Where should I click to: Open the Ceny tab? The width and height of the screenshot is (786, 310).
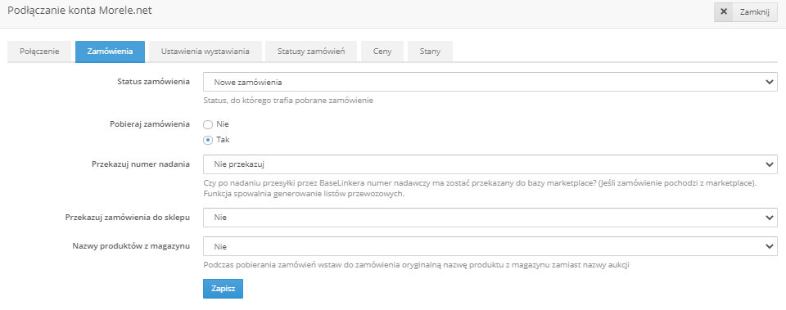[x=382, y=52]
